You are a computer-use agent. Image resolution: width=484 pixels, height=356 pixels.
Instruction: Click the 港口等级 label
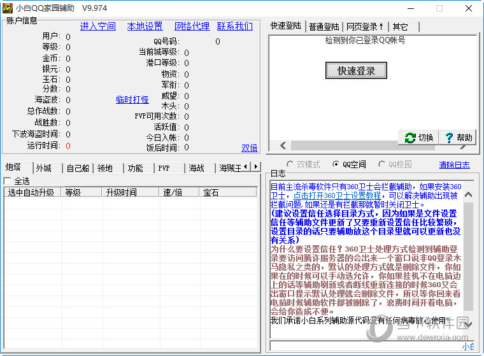pyautogui.click(x=163, y=62)
